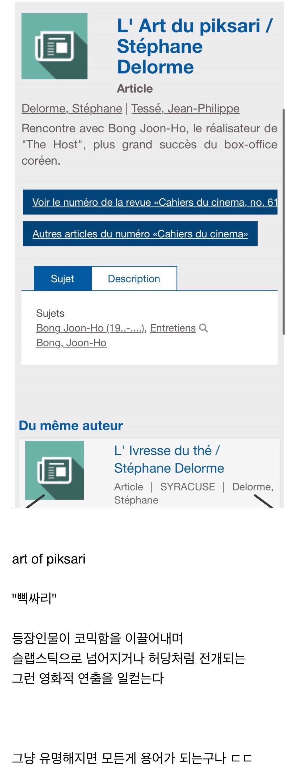Click the SYRACUSE label in related article
299x779 pixels.
point(187,486)
